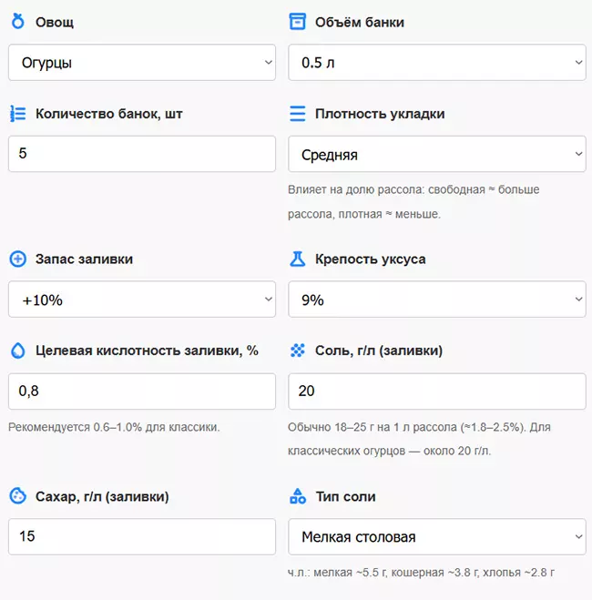592x600 pixels.
Task: Click the droplet icon beside Целевая кислотность
Action: point(17,351)
